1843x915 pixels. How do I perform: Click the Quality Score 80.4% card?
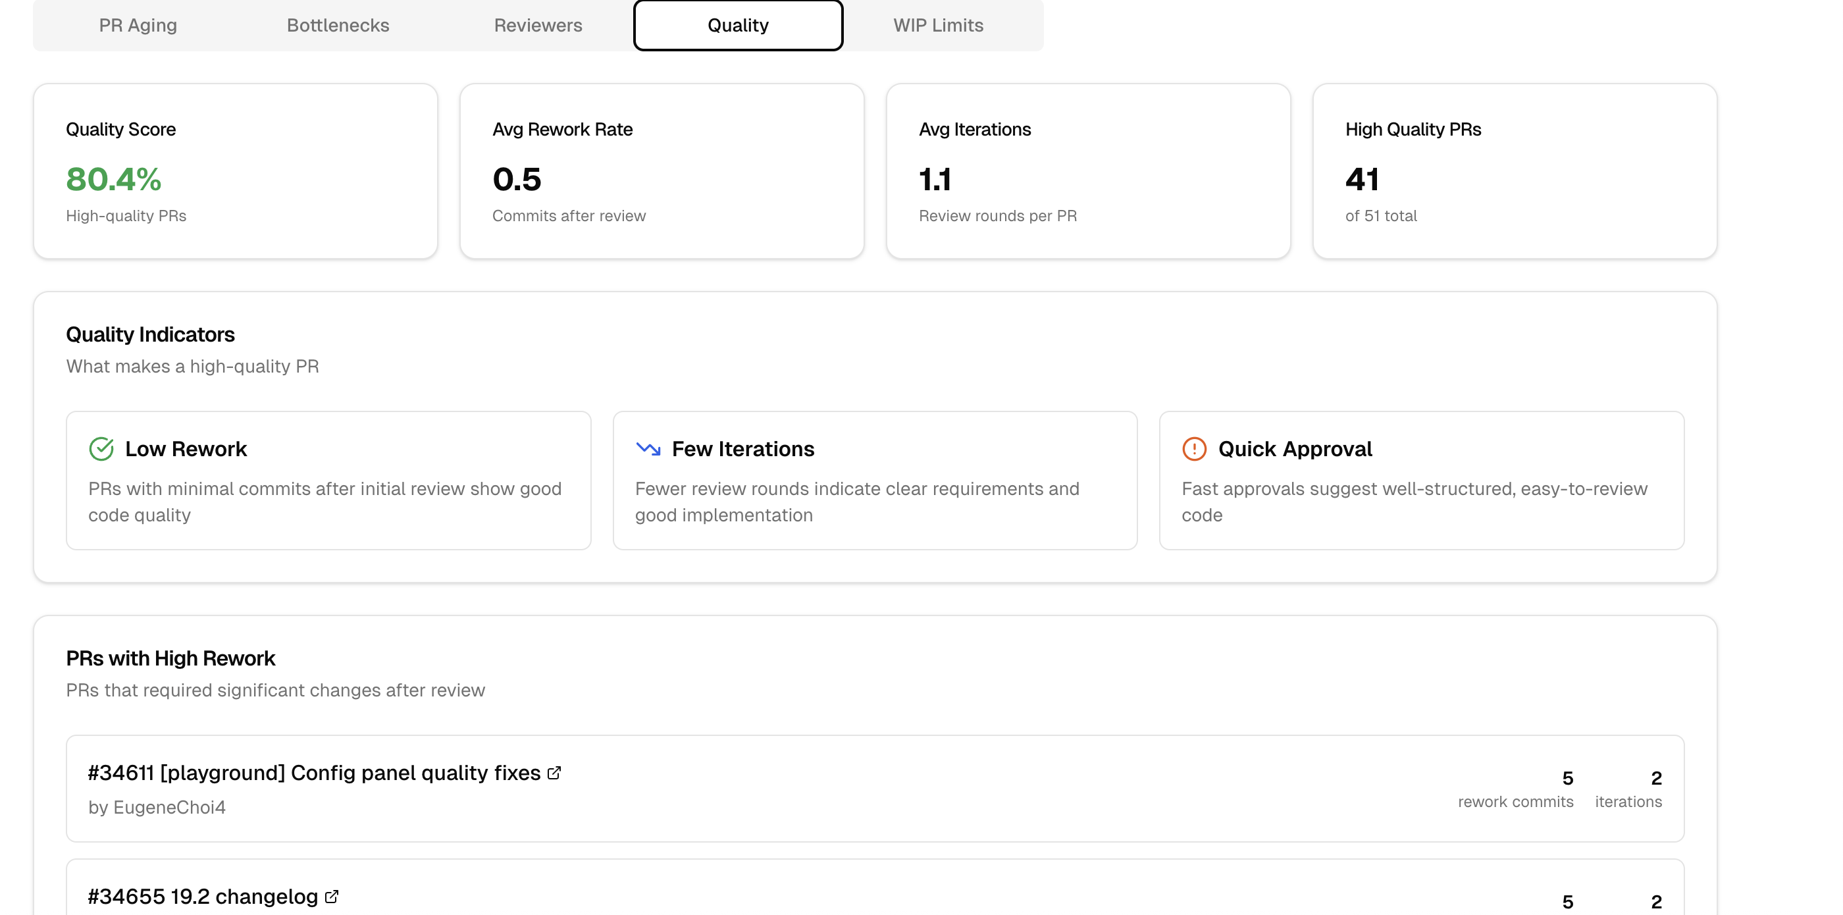(x=236, y=171)
